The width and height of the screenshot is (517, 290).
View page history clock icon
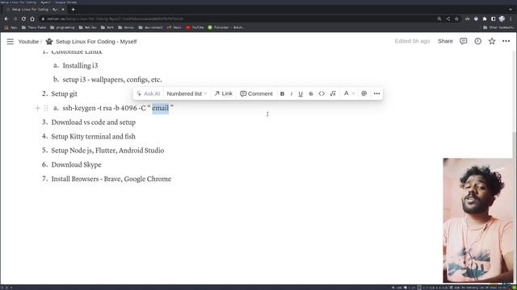click(477, 41)
